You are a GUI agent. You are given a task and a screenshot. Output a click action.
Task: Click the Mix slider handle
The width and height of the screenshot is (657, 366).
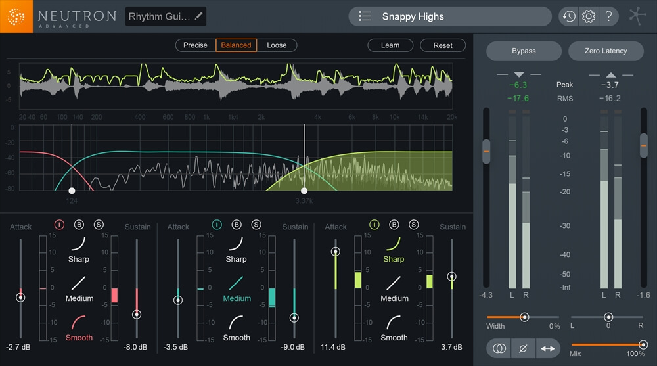click(x=643, y=344)
